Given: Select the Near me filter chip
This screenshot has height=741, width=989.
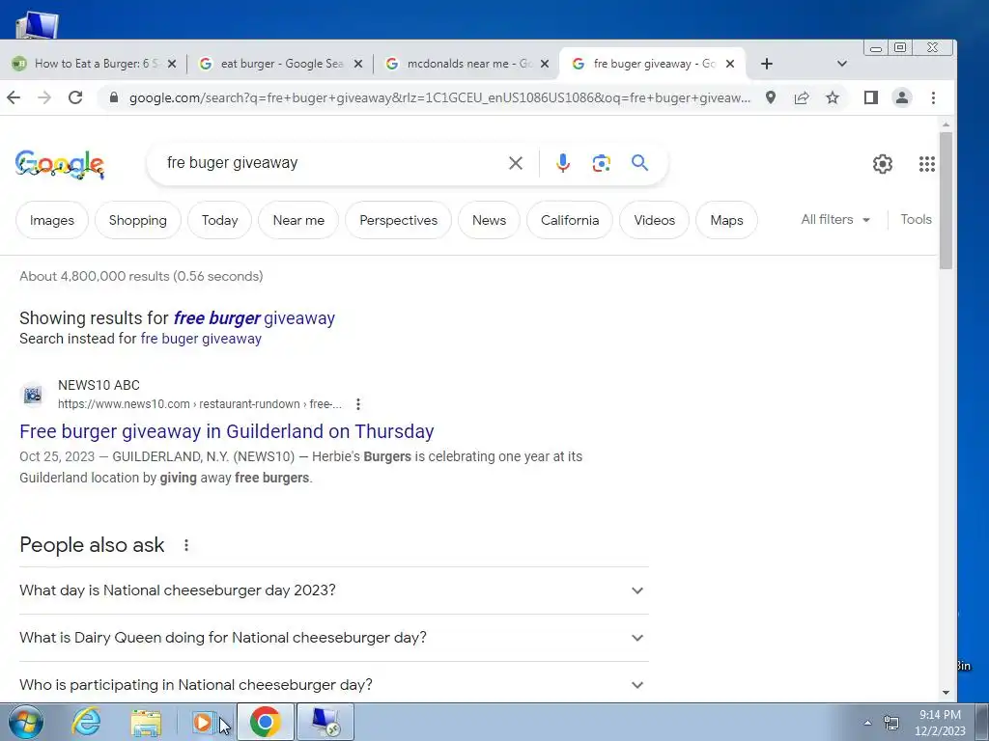Looking at the screenshot, I should pyautogui.click(x=298, y=220).
